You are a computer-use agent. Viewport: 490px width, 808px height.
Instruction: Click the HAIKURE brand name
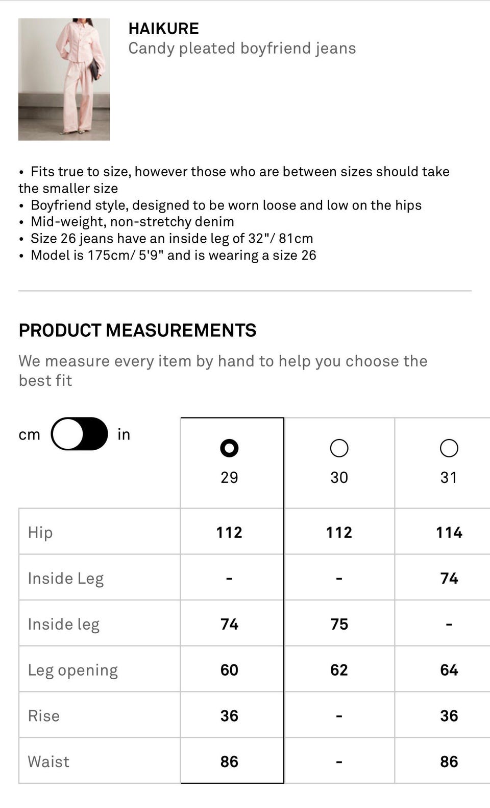pos(163,29)
